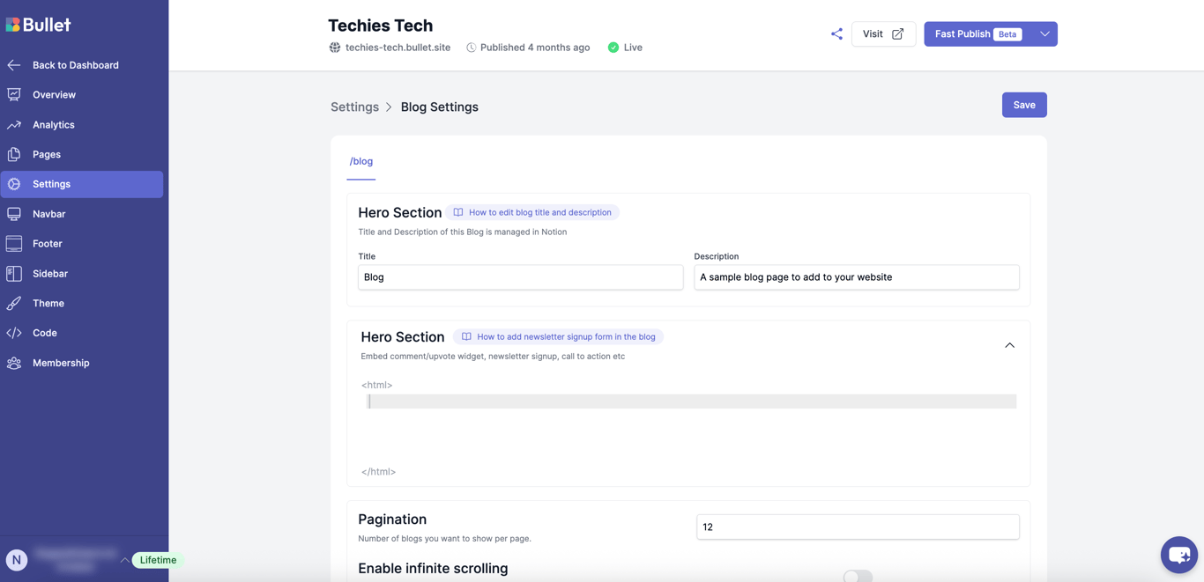
Task: Click the Theme paintbrush icon
Action: [14, 304]
